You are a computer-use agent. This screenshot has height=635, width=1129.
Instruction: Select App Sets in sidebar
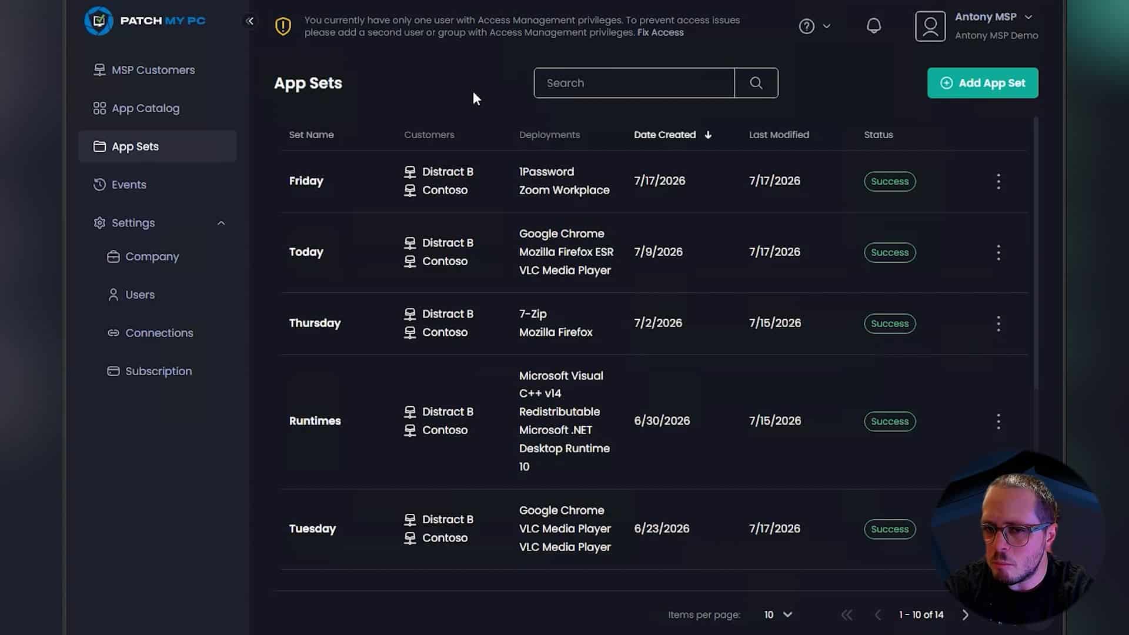tap(158, 146)
